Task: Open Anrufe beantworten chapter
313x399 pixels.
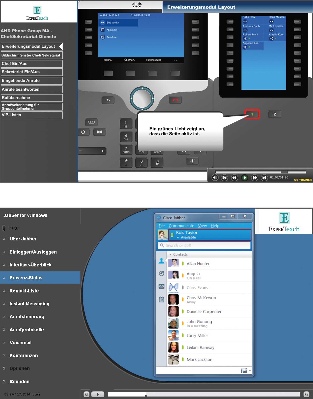Action: click(x=32, y=89)
